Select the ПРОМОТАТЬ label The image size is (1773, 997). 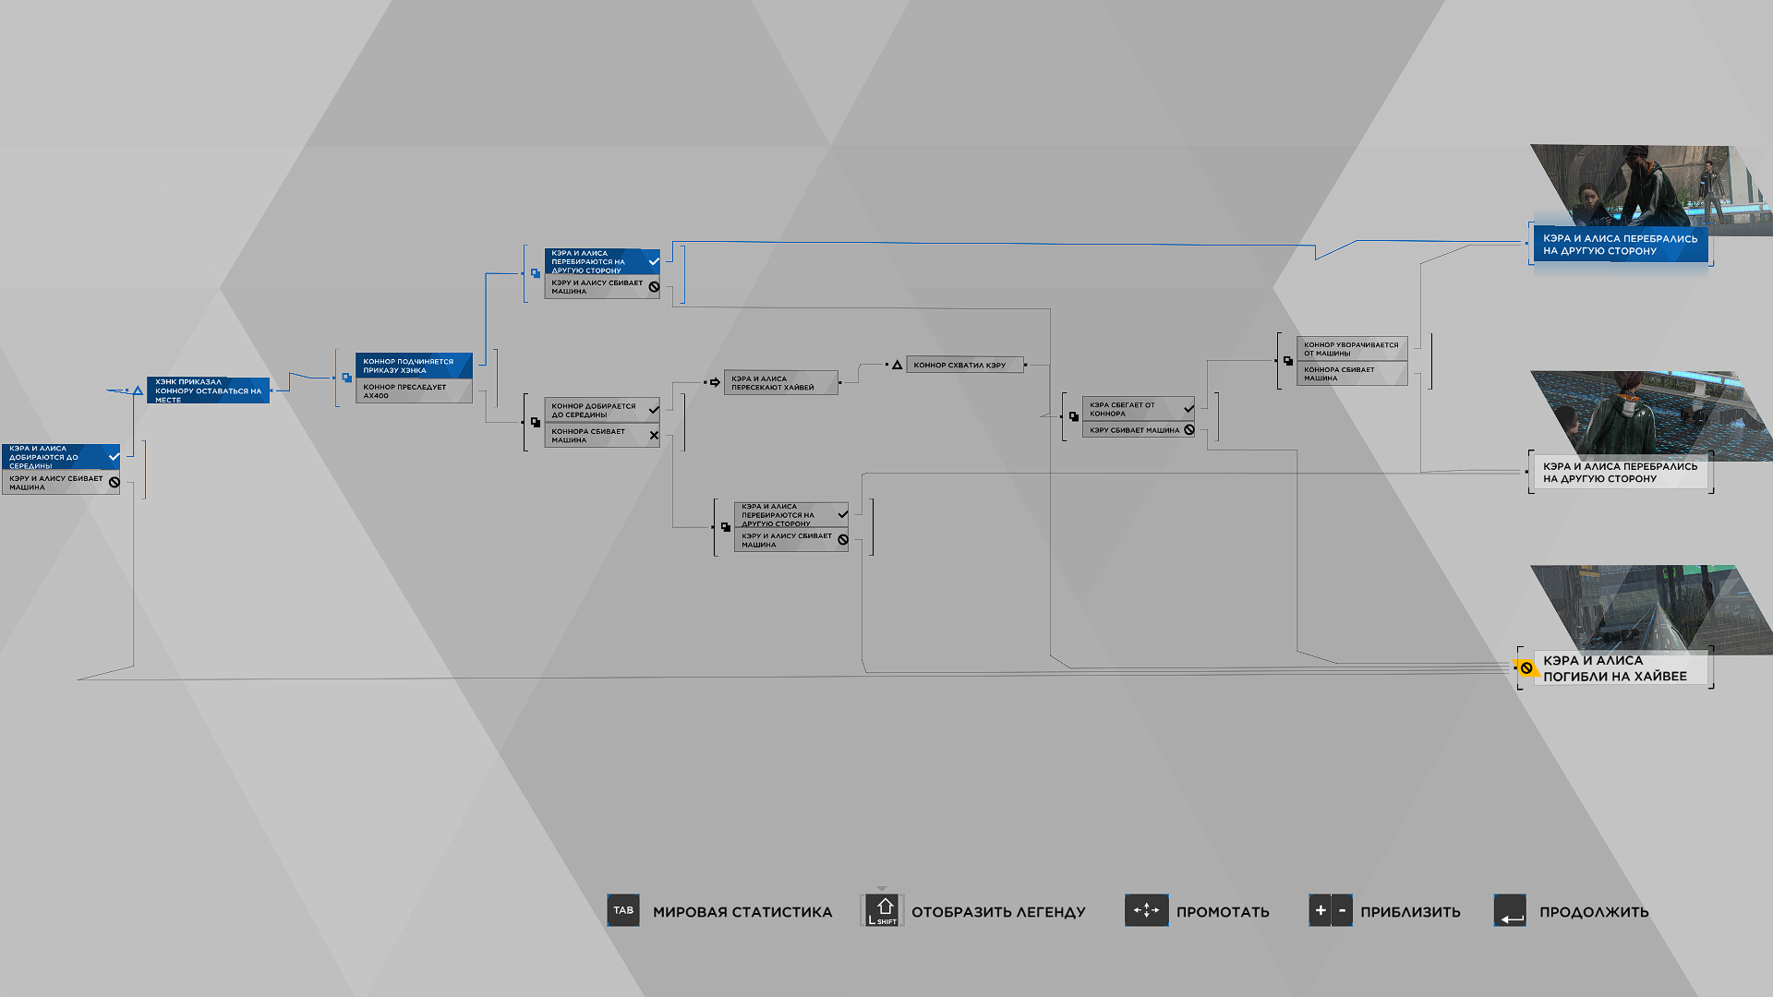[1223, 912]
